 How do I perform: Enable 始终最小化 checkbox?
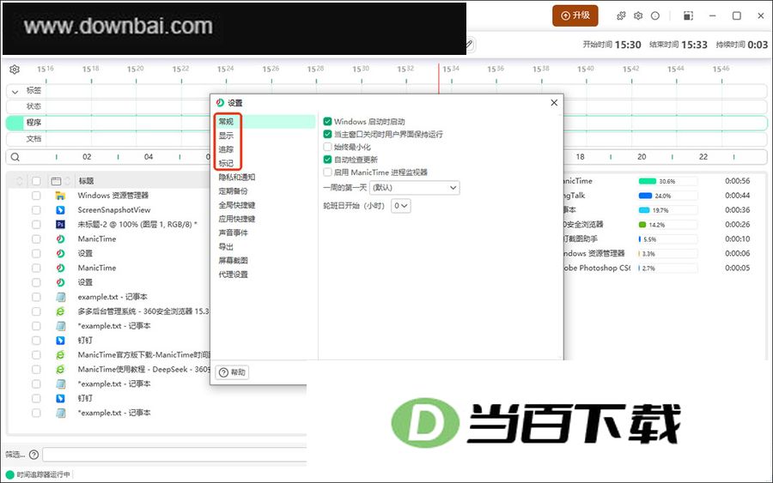tap(327, 147)
